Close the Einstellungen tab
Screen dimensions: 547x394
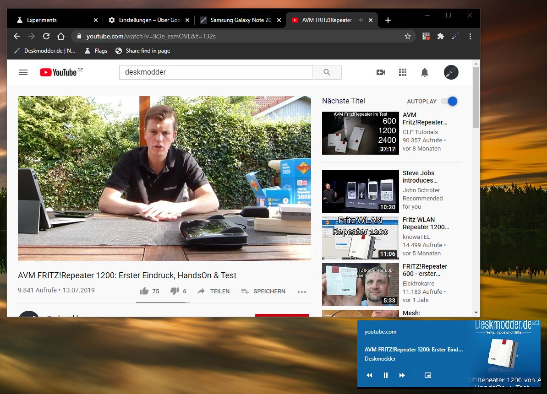coord(187,20)
